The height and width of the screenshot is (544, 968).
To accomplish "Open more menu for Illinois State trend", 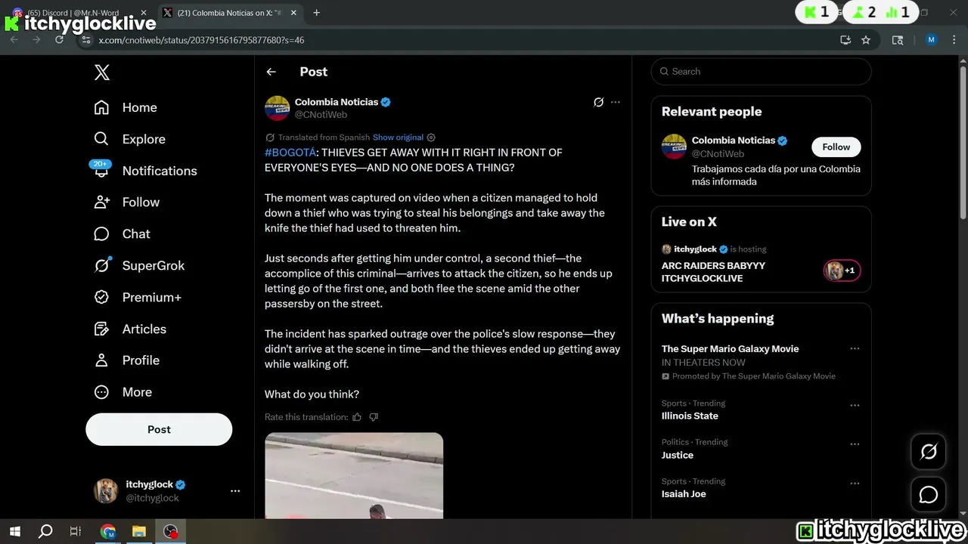I will (855, 406).
